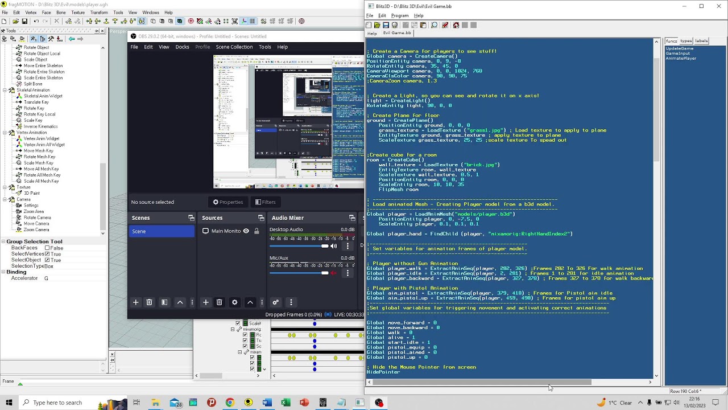Open Docks menu in OBS
Screen dimensions: 728x410
point(182,47)
